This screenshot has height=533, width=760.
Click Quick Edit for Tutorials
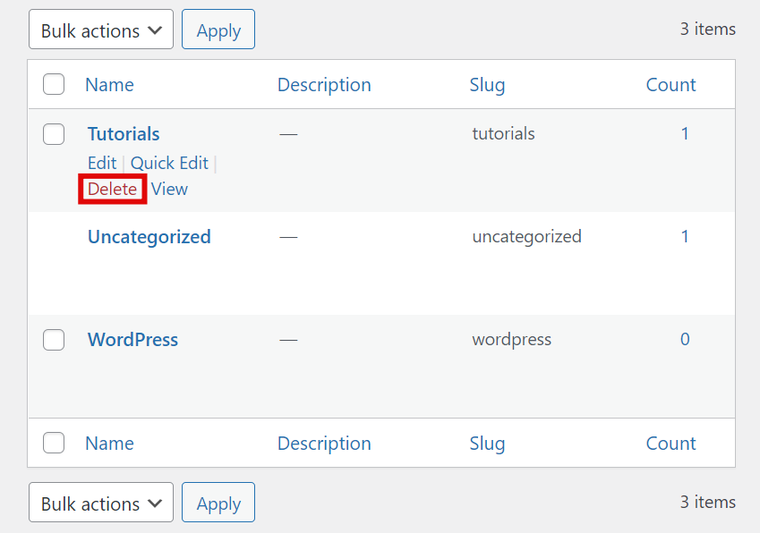pyautogui.click(x=169, y=163)
